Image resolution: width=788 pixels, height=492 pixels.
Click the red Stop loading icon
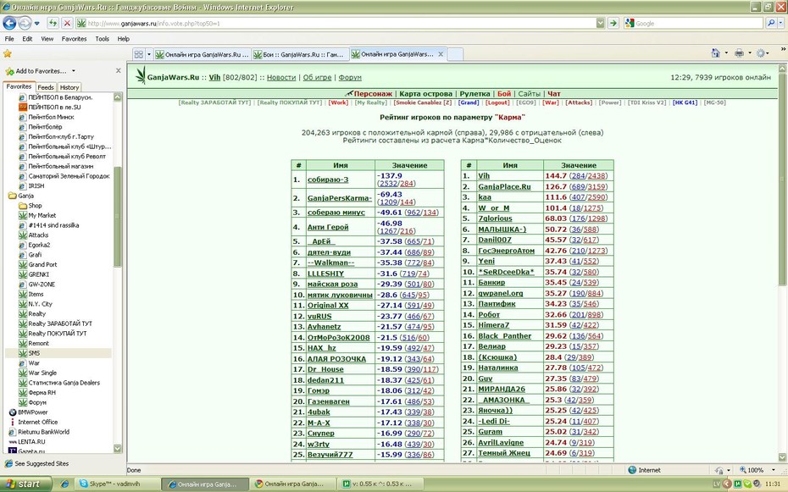67,23
